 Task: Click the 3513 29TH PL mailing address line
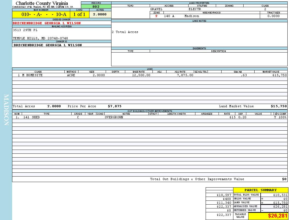tap(25, 30)
